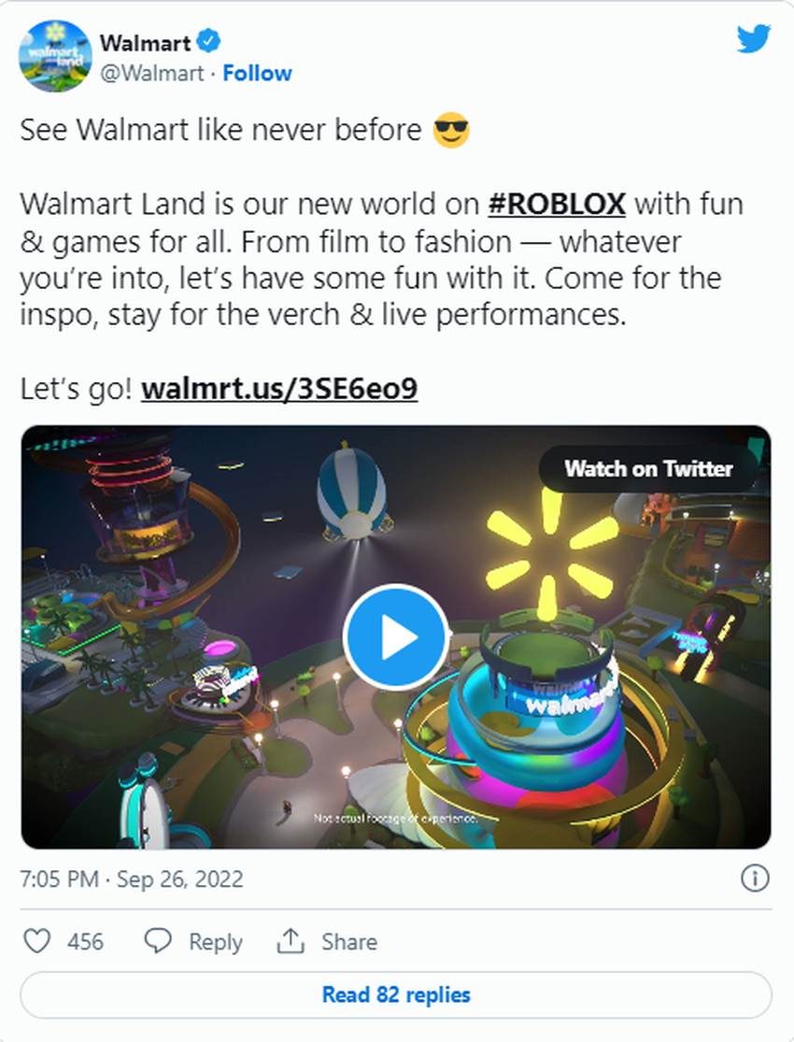Click Read 82 replies button
Screen dimensions: 794x1042
click(x=396, y=995)
